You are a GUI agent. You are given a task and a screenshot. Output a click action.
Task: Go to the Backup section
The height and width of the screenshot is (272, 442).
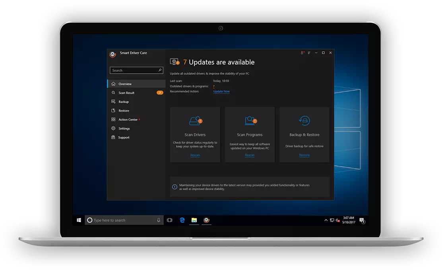coord(136,101)
